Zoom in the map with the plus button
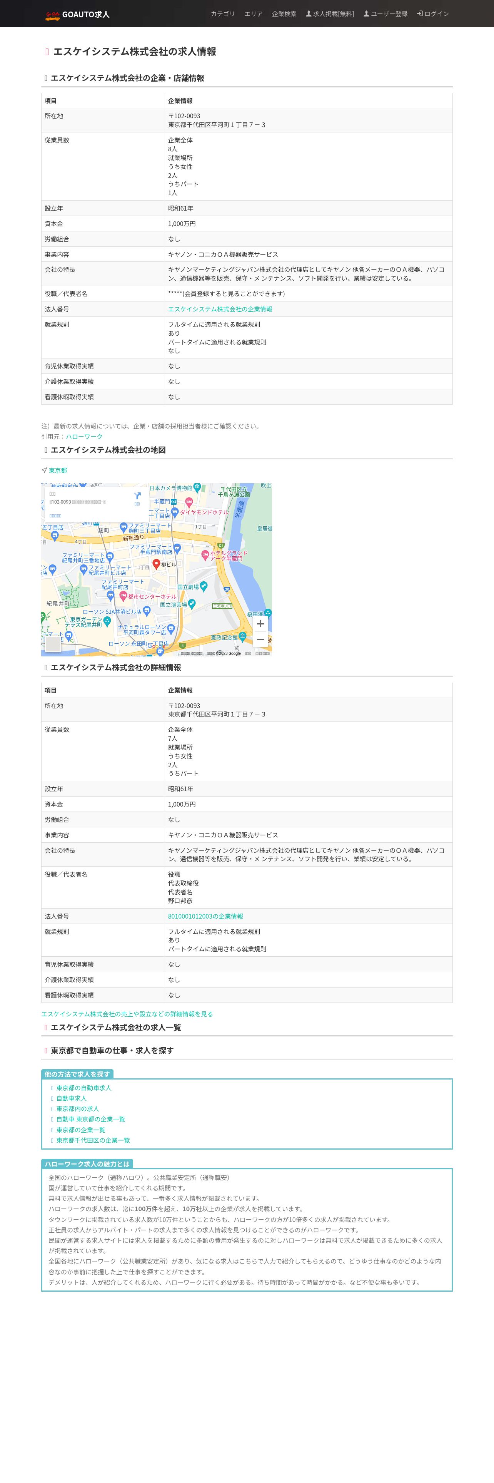Viewport: 494px width, 1483px height. pyautogui.click(x=260, y=623)
